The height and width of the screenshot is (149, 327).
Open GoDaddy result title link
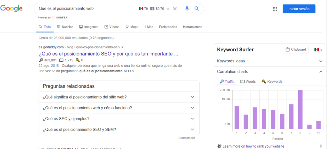point(109,54)
